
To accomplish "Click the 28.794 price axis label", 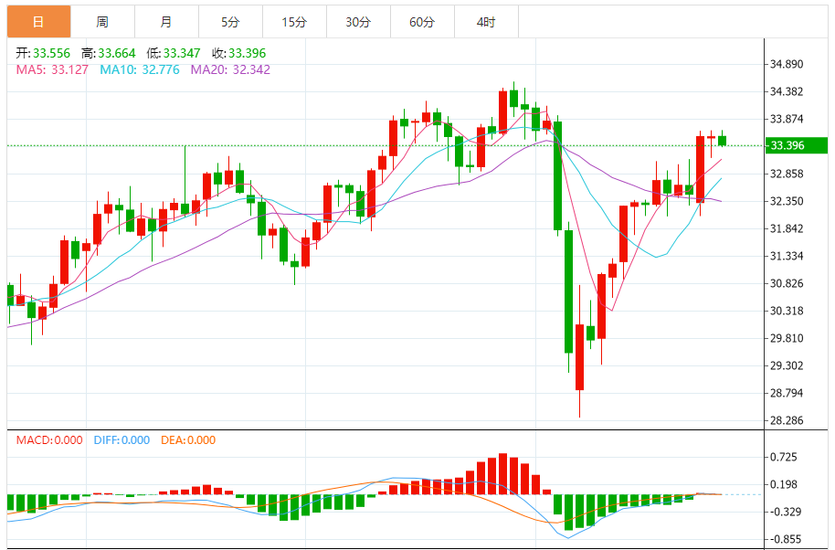I will pos(787,393).
